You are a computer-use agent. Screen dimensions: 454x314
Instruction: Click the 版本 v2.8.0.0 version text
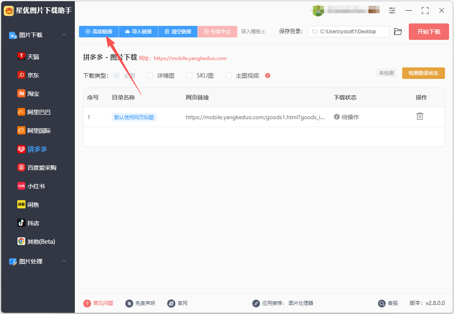pyautogui.click(x=427, y=303)
